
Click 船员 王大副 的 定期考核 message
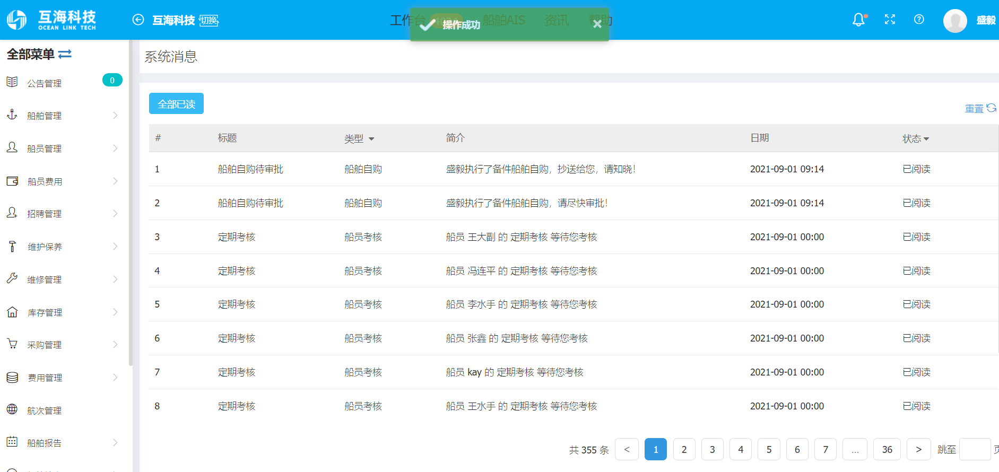[x=522, y=237]
